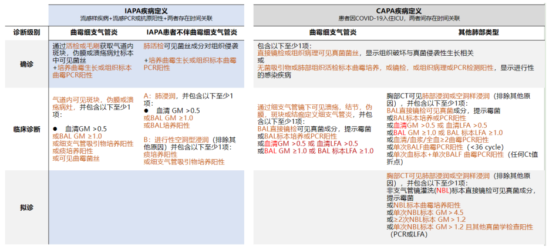
Task: Click 'A：肺浸润，并包含以下至少1' text
Action: point(188,96)
